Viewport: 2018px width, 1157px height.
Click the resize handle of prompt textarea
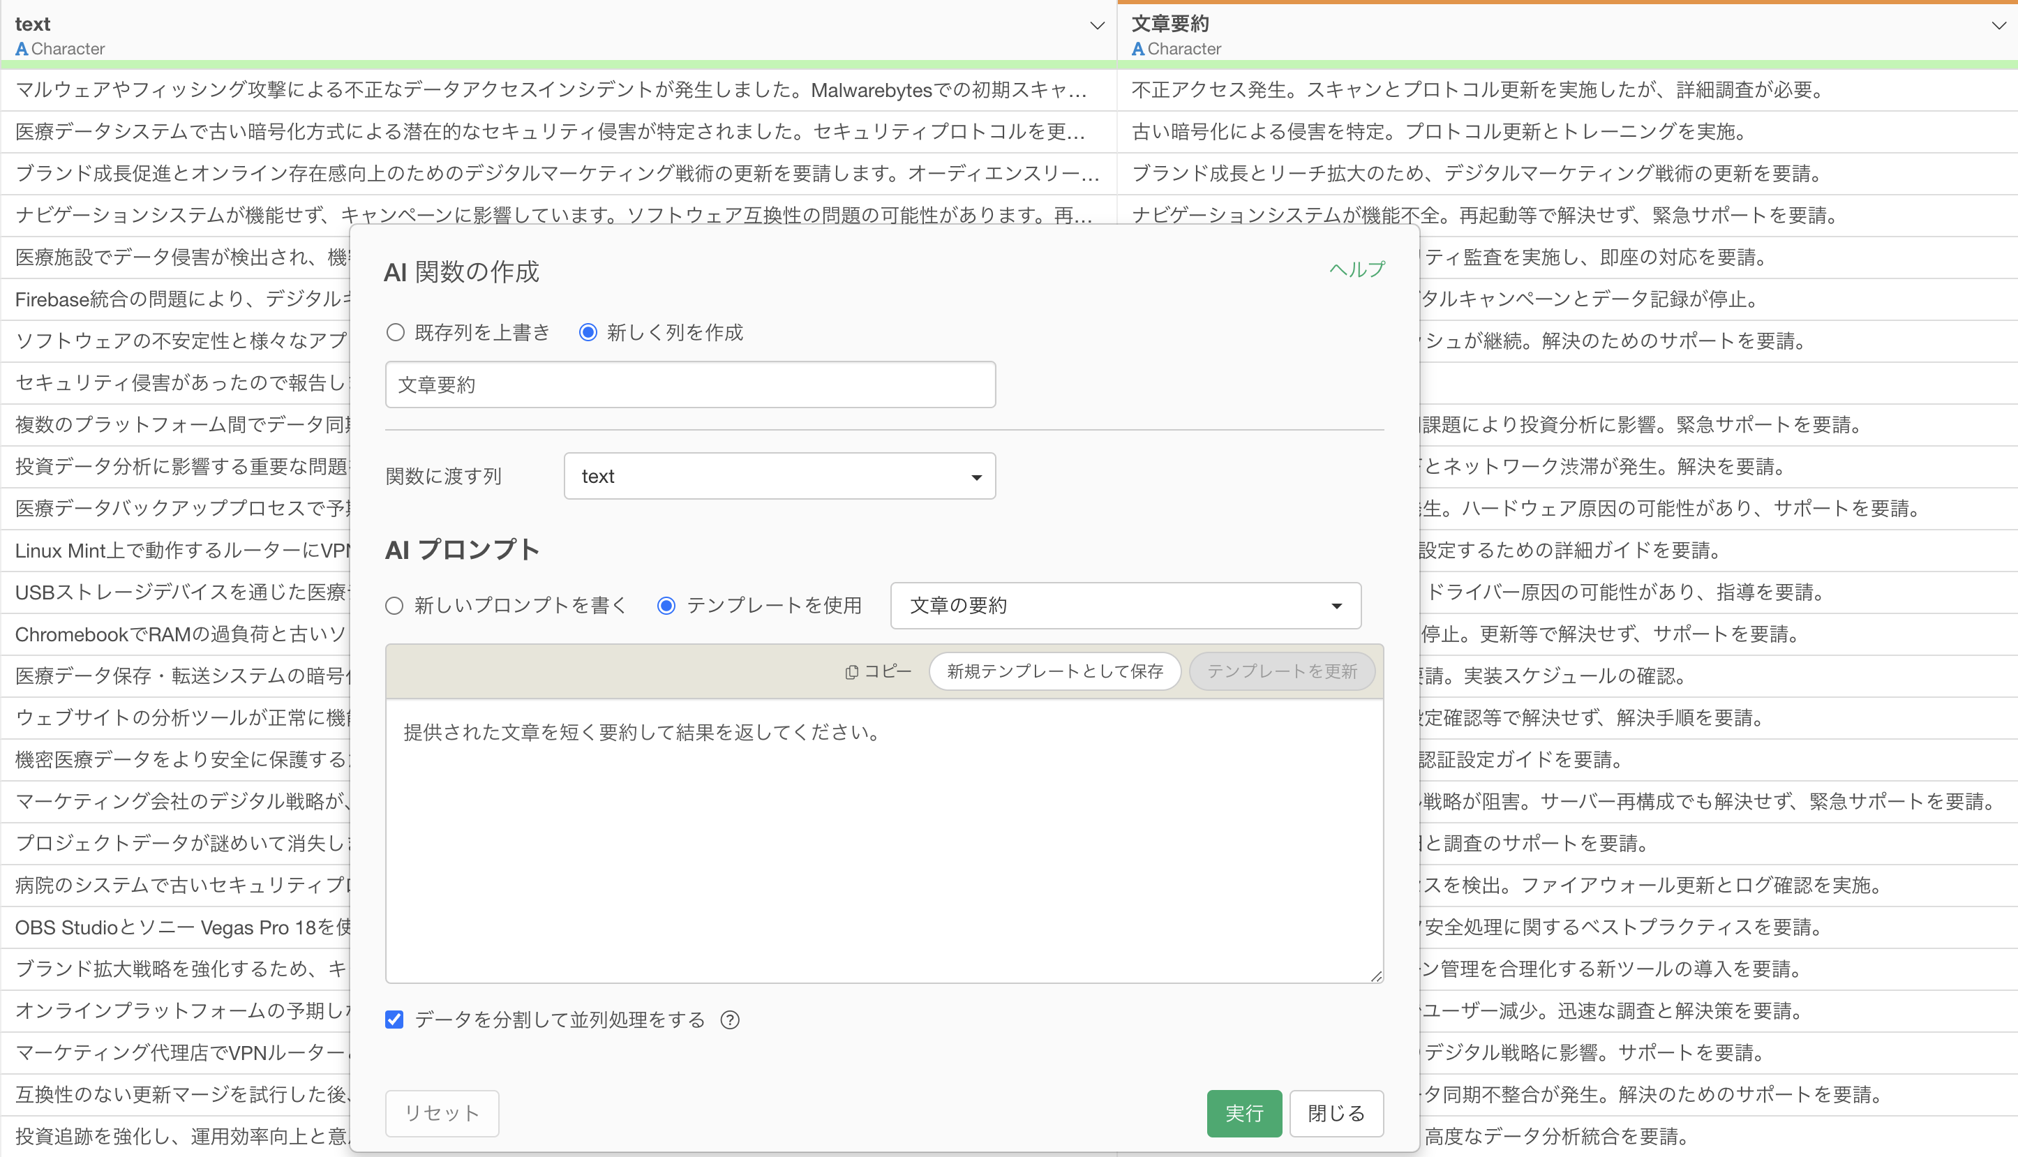point(1376,976)
